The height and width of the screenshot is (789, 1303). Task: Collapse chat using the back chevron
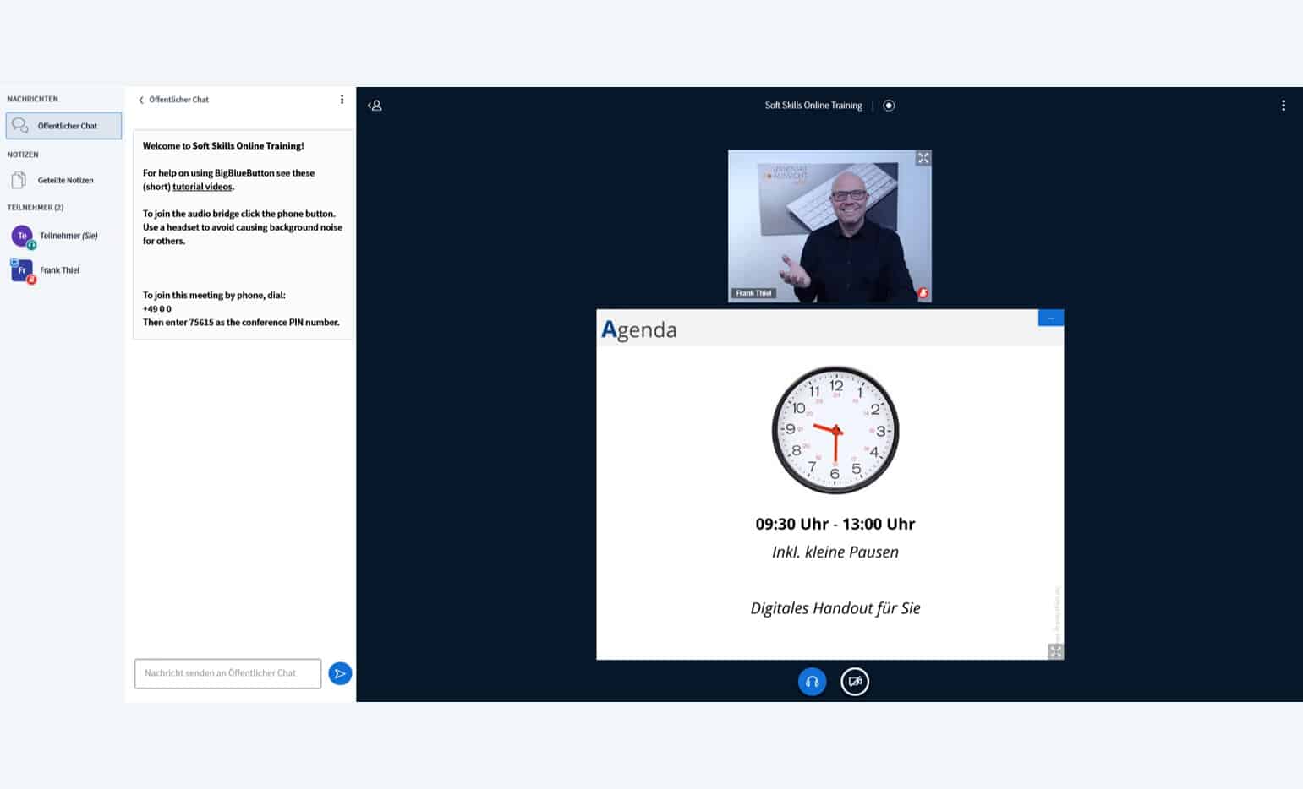coord(141,100)
